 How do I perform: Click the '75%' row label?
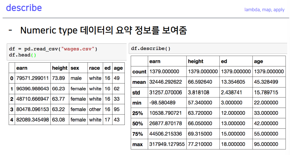[x=138, y=134]
